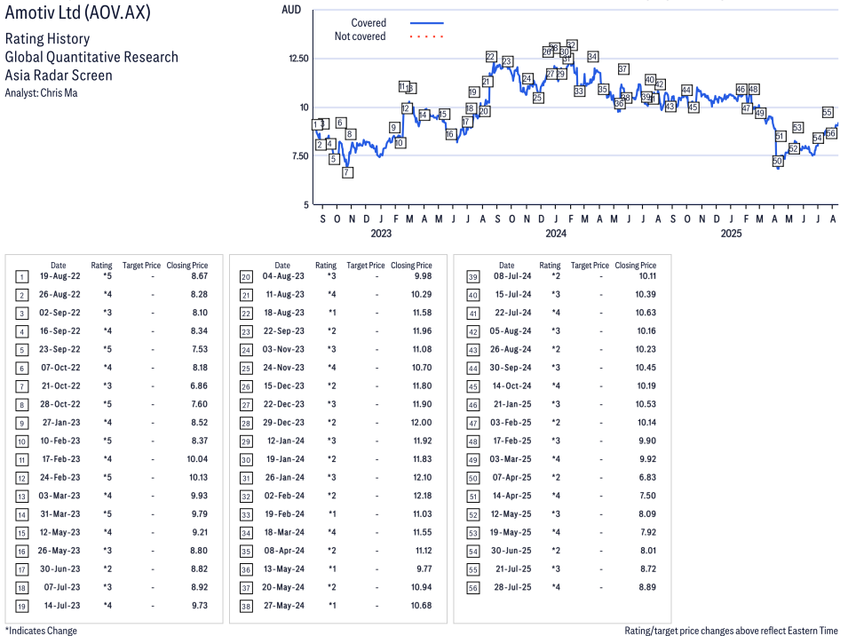Image resolution: width=848 pixels, height=636 pixels.
Task: Click the date 02-Feb-24
Action: tap(284, 496)
